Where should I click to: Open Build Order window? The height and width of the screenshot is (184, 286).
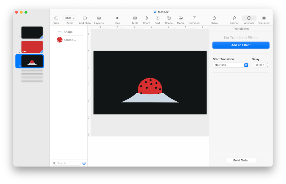tap(241, 160)
